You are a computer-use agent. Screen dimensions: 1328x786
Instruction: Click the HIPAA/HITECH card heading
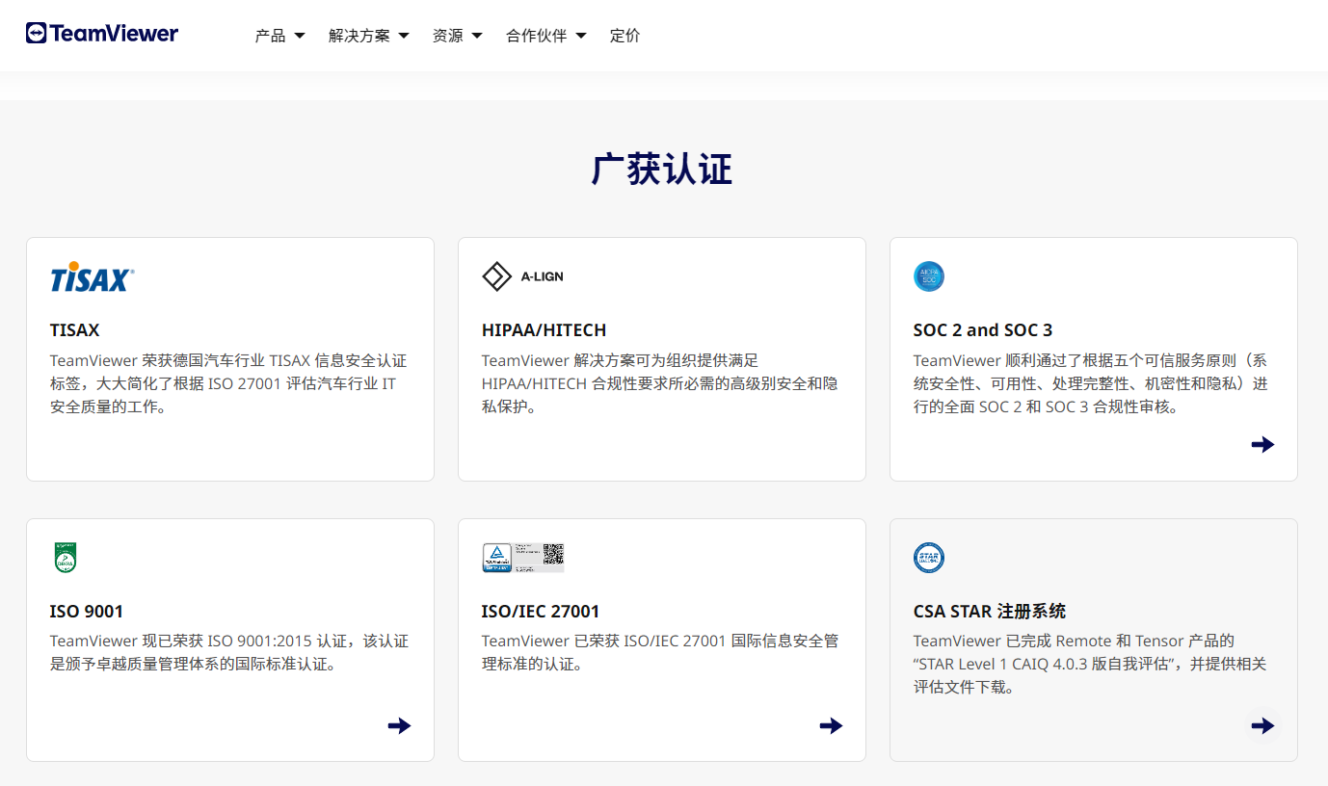click(544, 329)
